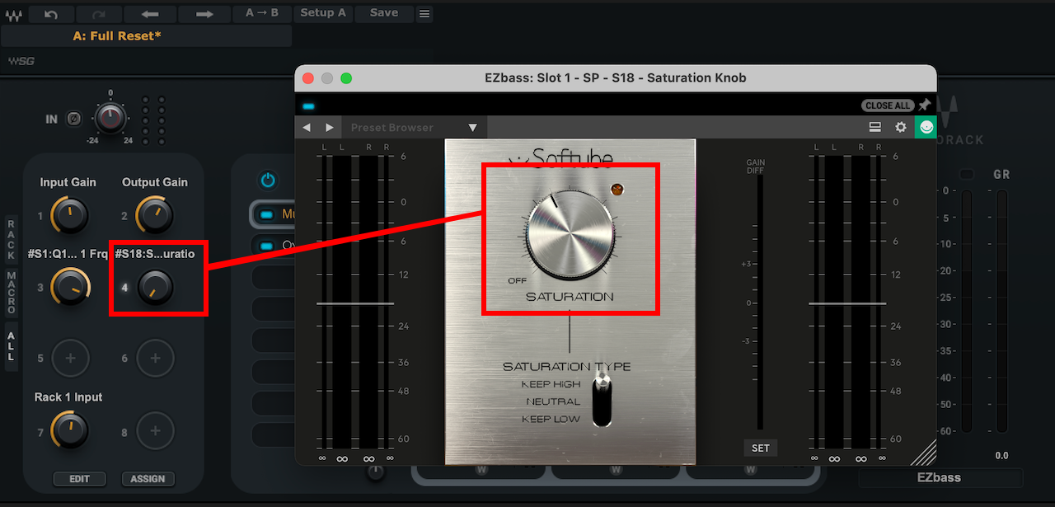Flip the SATURATION TYPE toggle switch
The height and width of the screenshot is (507, 1055).
[603, 401]
